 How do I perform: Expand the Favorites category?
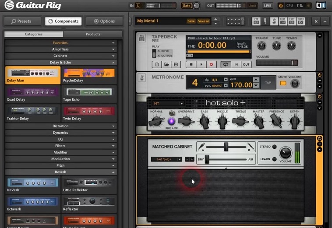point(60,43)
